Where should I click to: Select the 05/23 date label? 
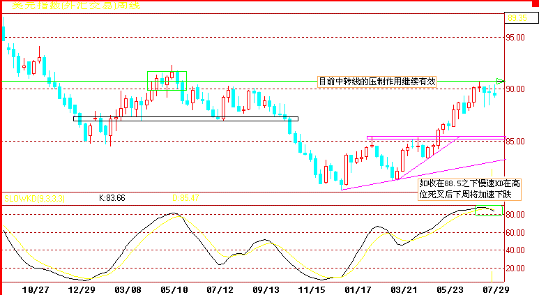point(450,290)
